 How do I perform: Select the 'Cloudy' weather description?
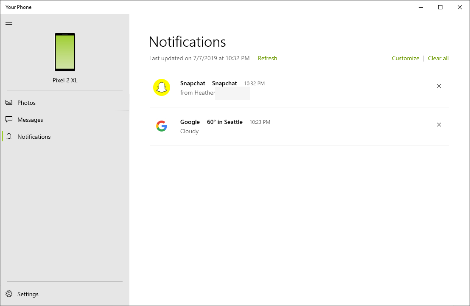190,132
